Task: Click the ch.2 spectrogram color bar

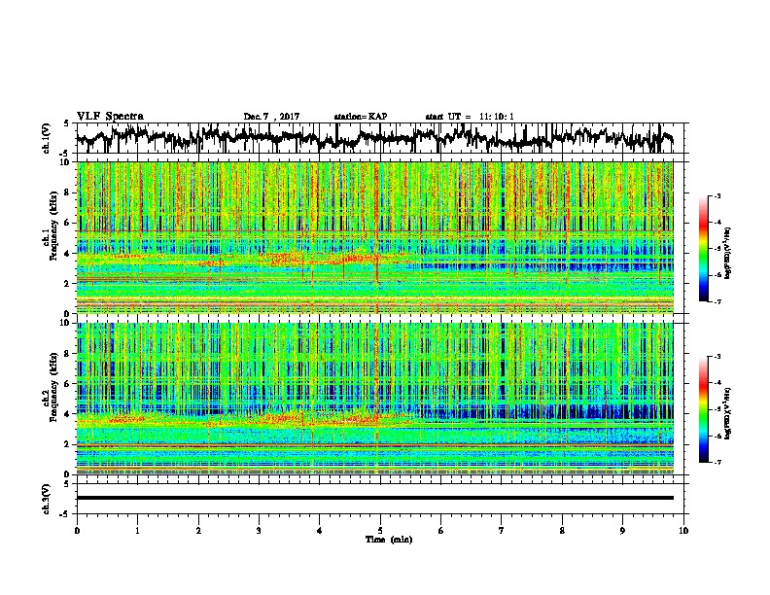Action: pos(703,409)
